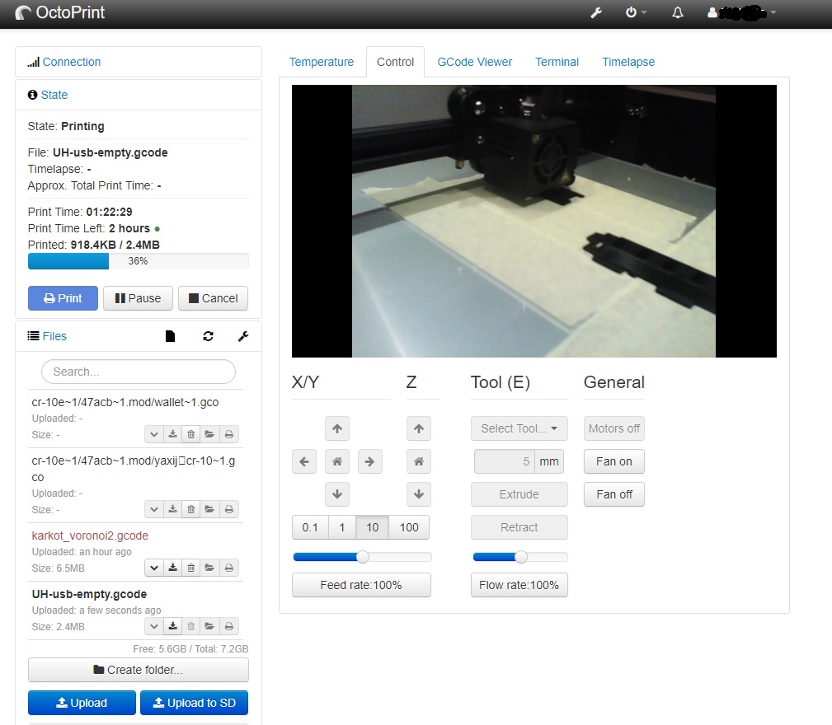Download karkot_voronoi2.gcode
The image size is (832, 725).
(172, 568)
